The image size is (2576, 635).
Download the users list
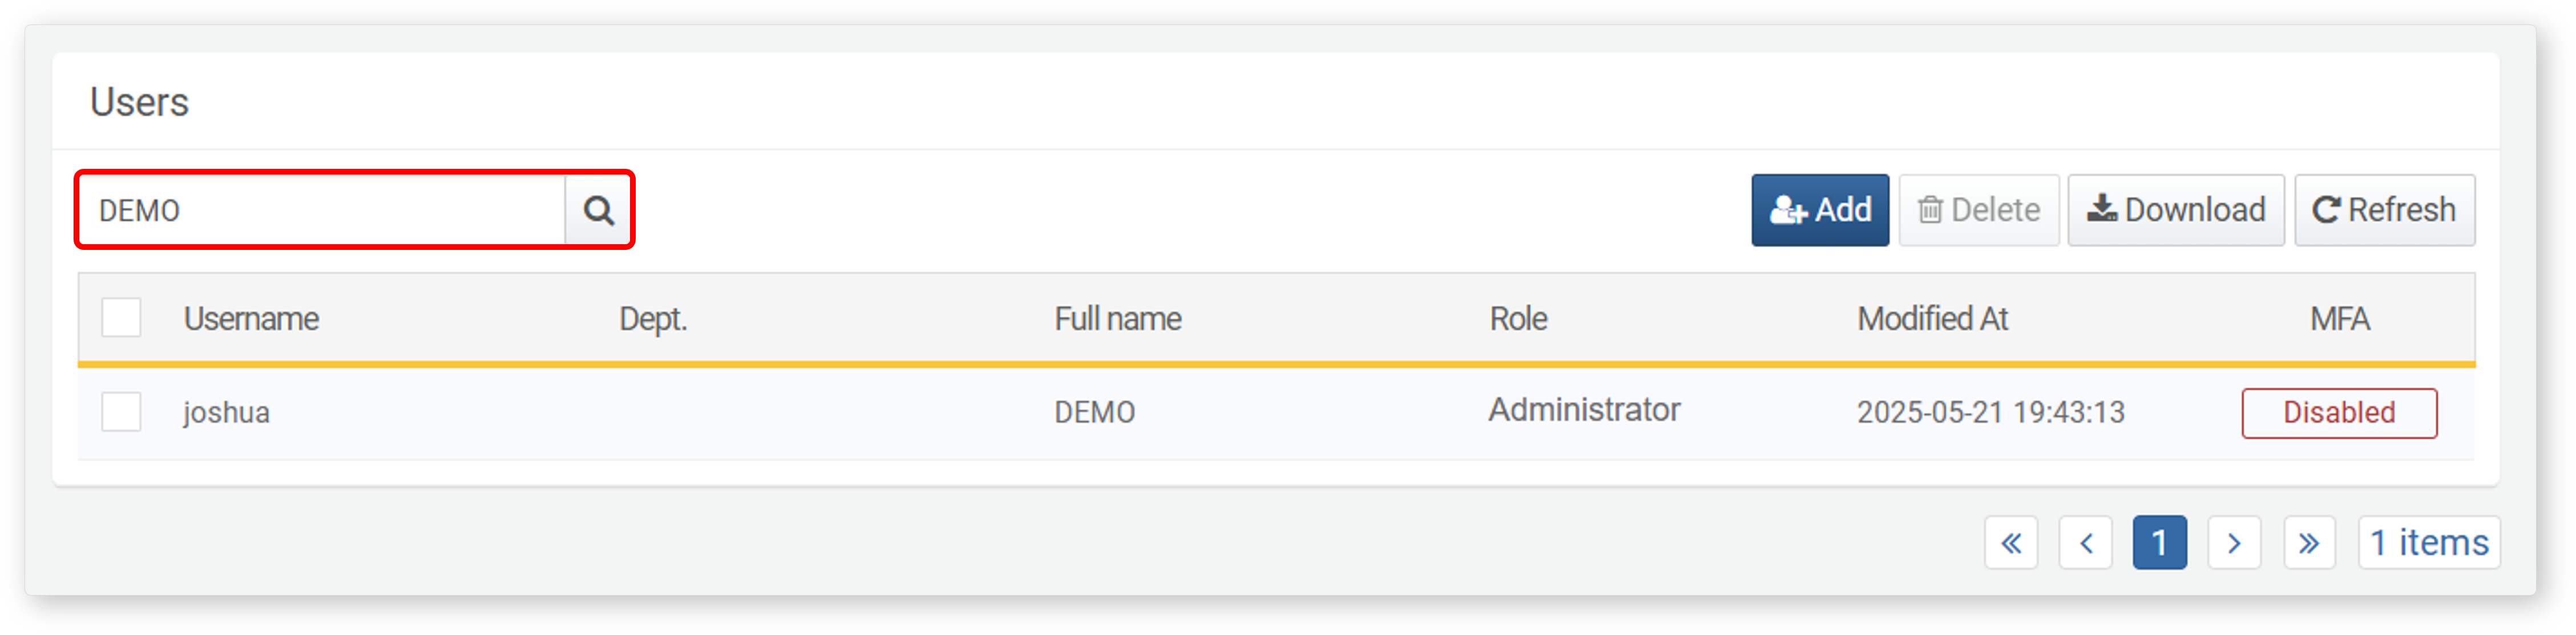pos(2175,210)
